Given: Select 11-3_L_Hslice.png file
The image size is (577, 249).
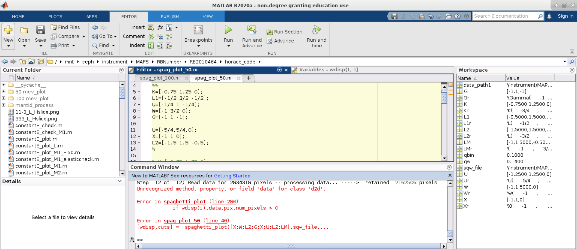Looking at the screenshot, I should pos(37,112).
